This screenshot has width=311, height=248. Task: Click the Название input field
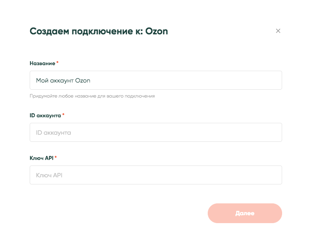[x=155, y=80]
